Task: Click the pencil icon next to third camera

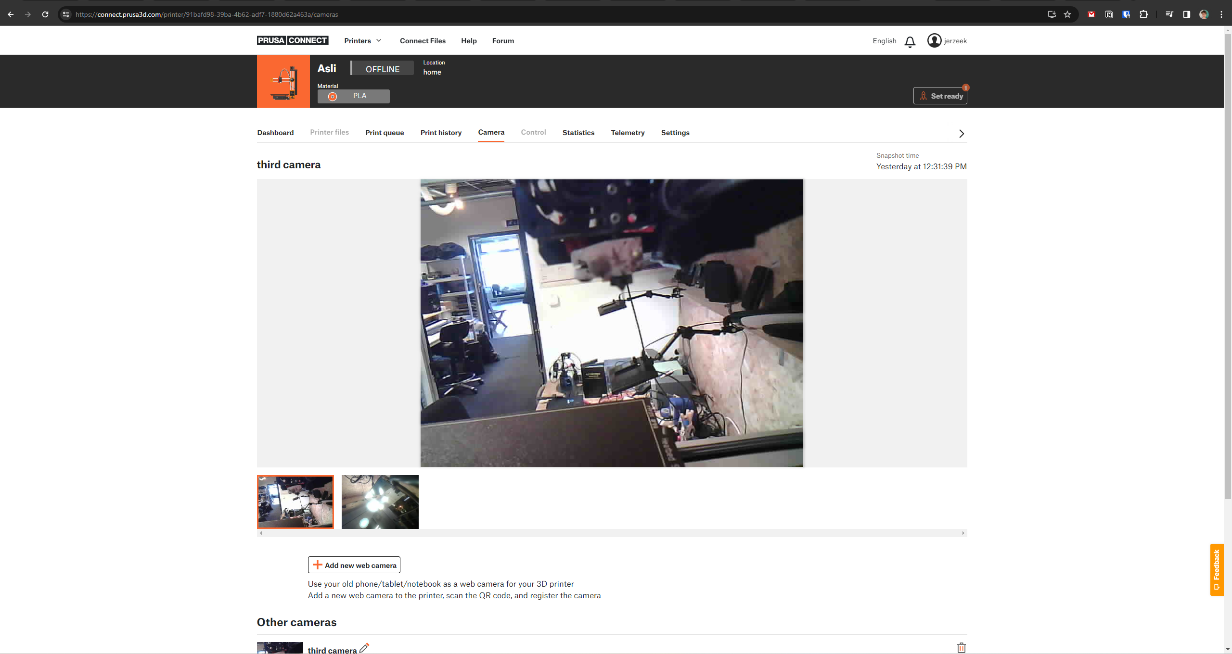Action: 364,648
